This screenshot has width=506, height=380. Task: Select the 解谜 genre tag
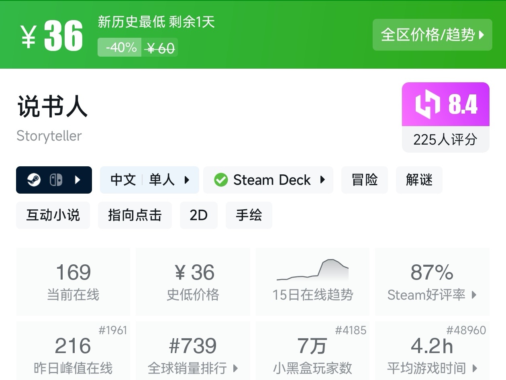pyautogui.click(x=419, y=180)
